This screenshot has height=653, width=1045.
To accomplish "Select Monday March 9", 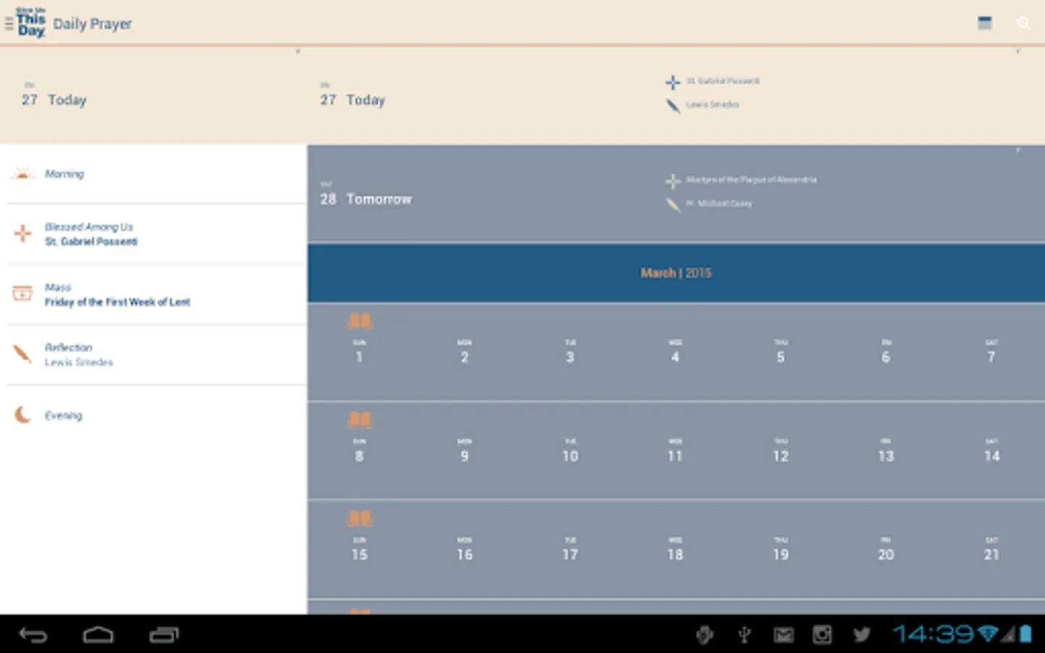I will point(464,451).
